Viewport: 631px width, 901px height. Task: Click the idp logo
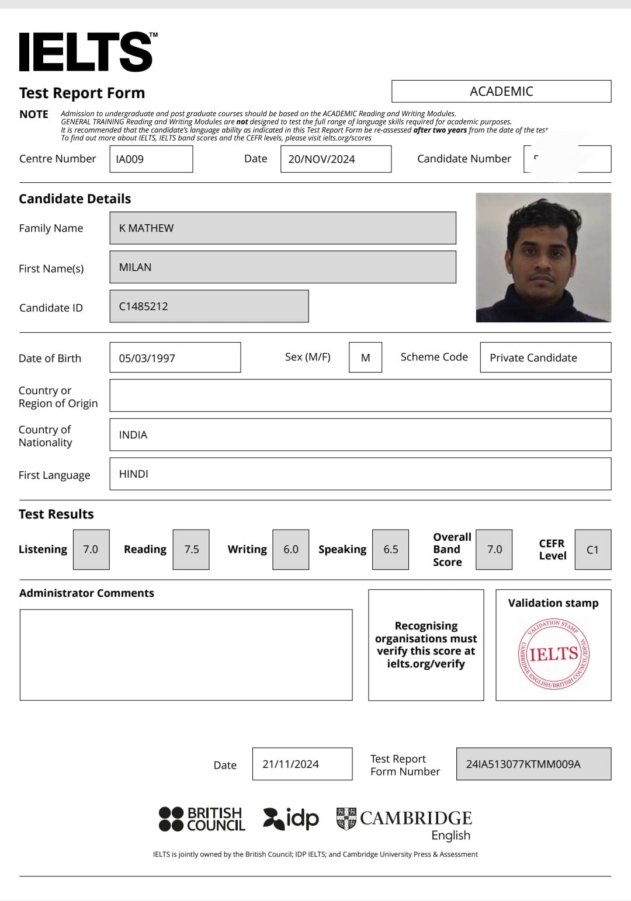291,818
